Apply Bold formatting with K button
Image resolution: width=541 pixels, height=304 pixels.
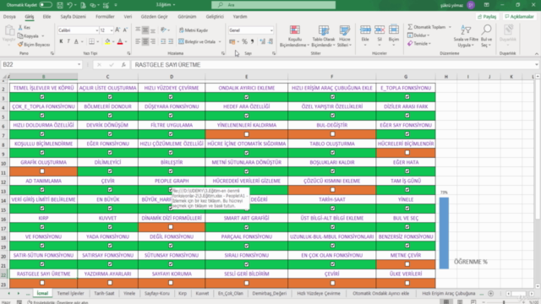pos(61,41)
